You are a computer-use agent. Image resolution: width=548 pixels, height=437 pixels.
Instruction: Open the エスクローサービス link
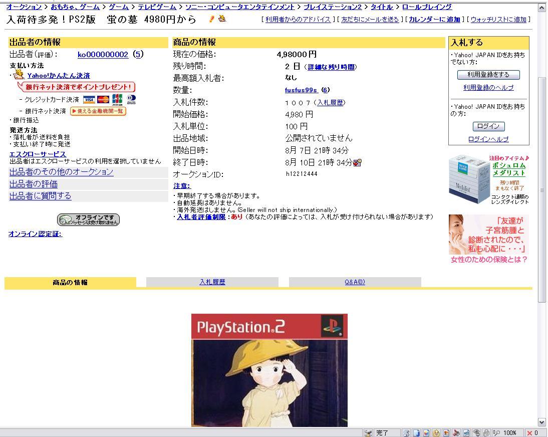pos(38,154)
